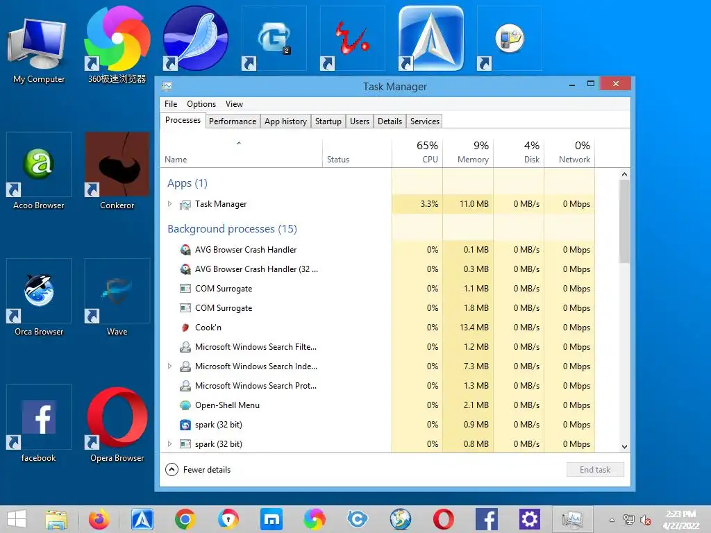711x533 pixels.
Task: Sort processes by Disk column
Action: click(x=519, y=153)
